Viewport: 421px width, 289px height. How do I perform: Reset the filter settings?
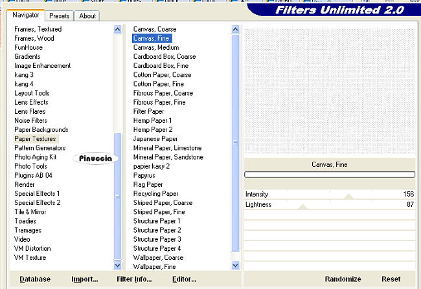[391, 279]
